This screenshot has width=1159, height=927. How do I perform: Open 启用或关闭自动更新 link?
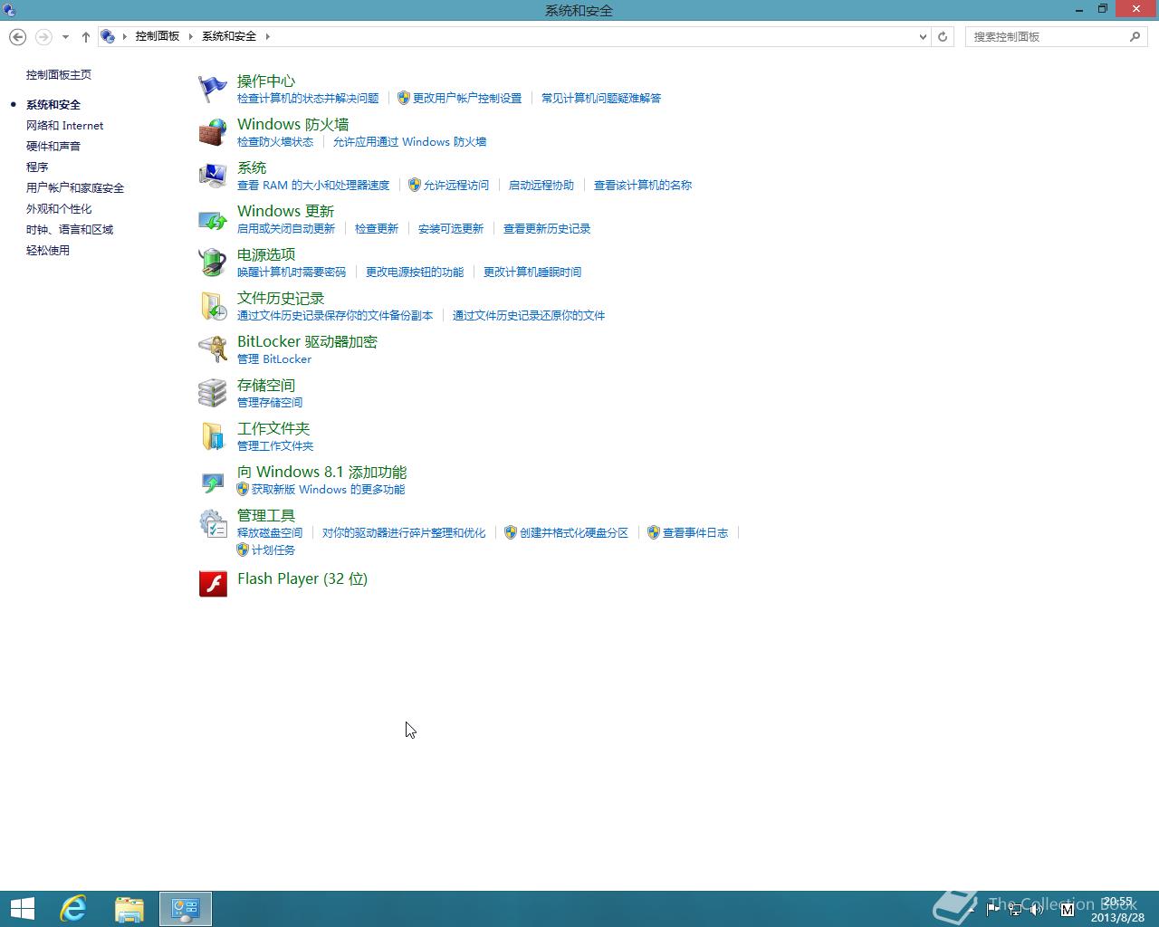click(x=286, y=228)
